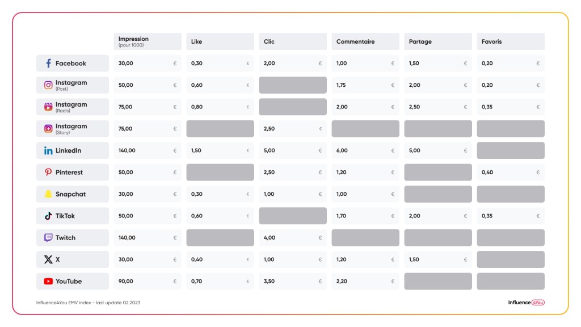Click the YouTube play icon

(x=48, y=281)
